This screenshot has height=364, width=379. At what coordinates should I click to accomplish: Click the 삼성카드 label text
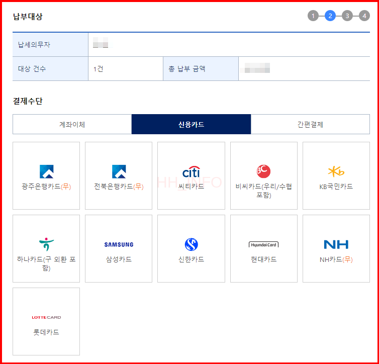pos(119,259)
